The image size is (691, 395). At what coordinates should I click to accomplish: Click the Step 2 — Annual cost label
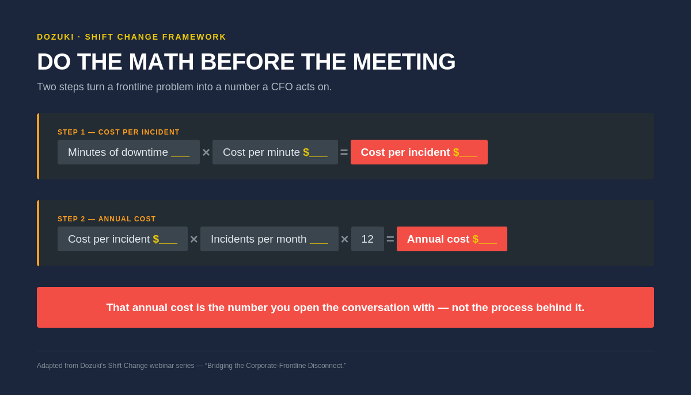107,219
